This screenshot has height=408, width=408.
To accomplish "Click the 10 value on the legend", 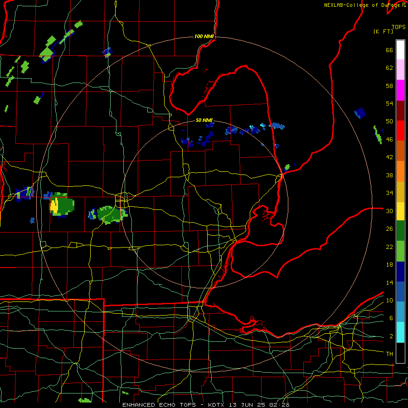I will [x=389, y=301].
